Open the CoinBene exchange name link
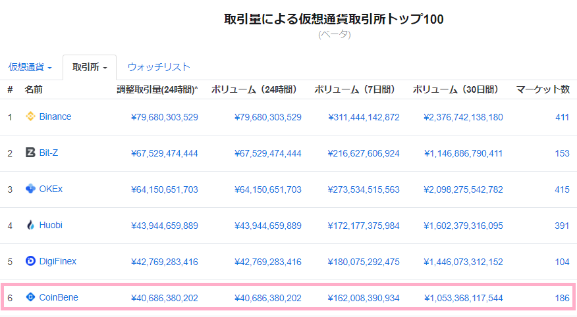 pos(59,297)
